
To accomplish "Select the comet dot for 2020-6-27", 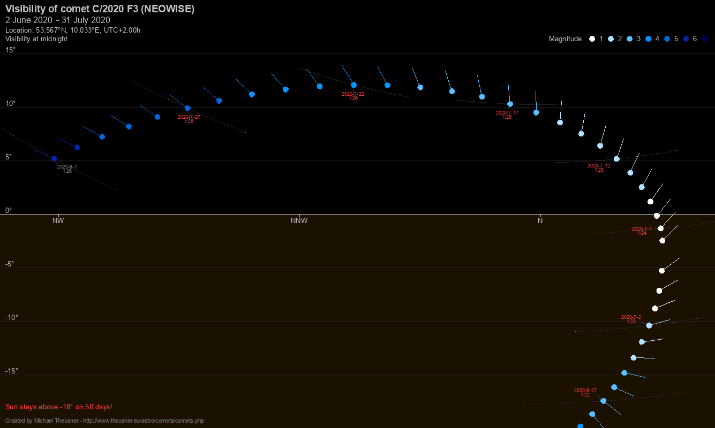I will (604, 401).
